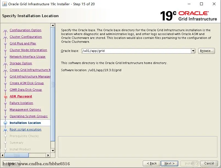Click the ASM Password error step icon
The height and width of the screenshot is (168, 221).
click(x=6, y=97)
